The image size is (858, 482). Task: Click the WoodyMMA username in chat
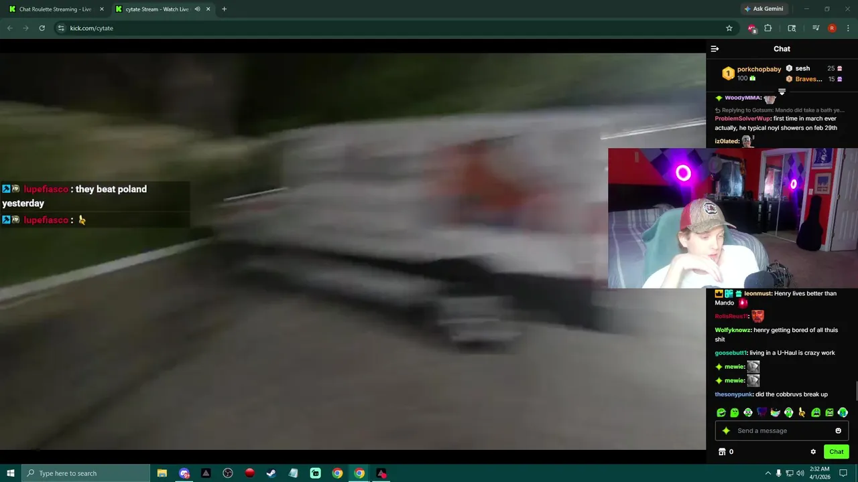click(x=742, y=98)
